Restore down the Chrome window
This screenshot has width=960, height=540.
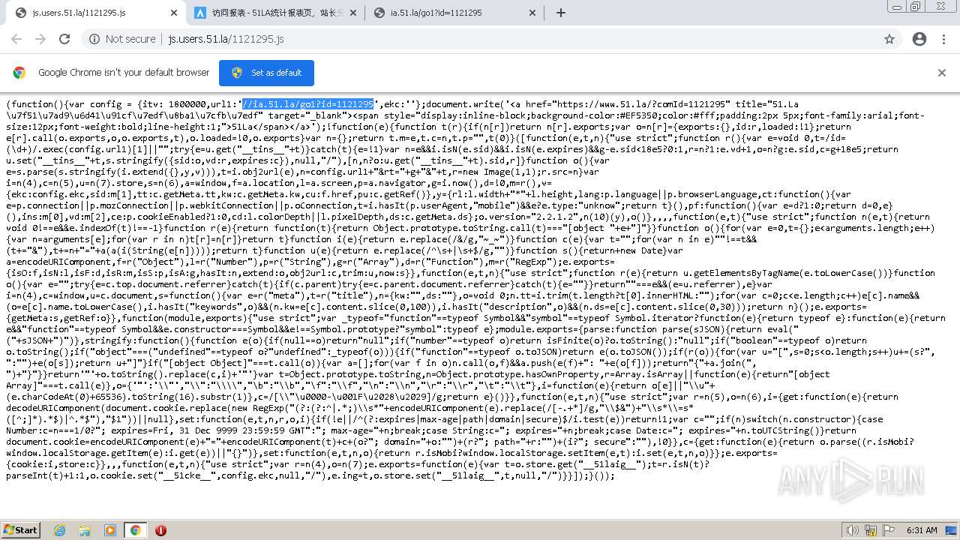click(x=916, y=6)
